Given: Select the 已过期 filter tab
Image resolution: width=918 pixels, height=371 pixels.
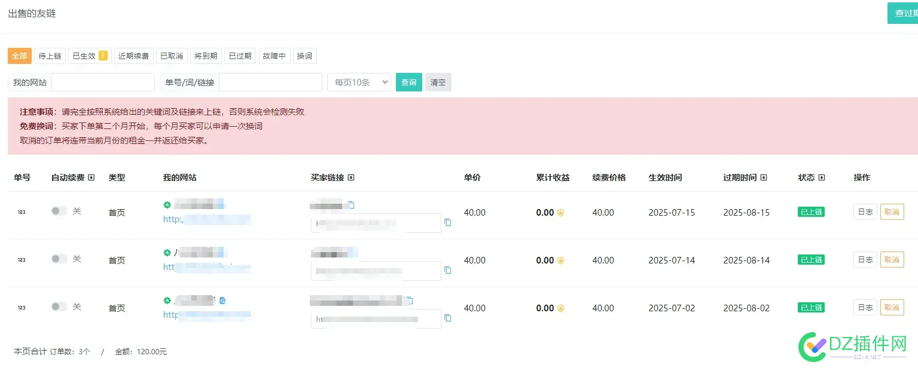Looking at the screenshot, I should pos(239,56).
